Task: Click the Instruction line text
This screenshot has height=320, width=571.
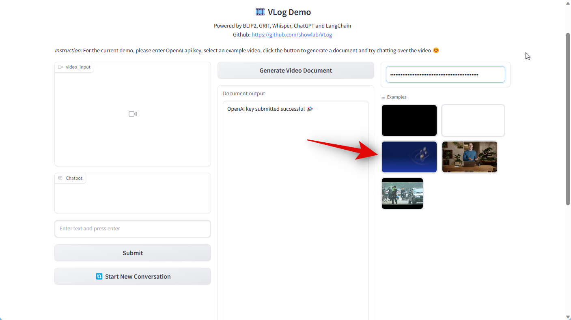Action: point(247,50)
